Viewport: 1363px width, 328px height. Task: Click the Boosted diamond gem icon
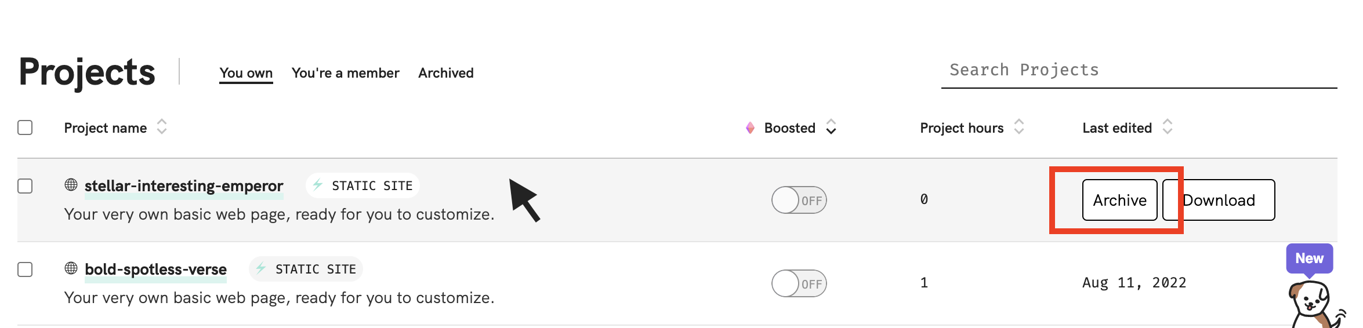750,128
